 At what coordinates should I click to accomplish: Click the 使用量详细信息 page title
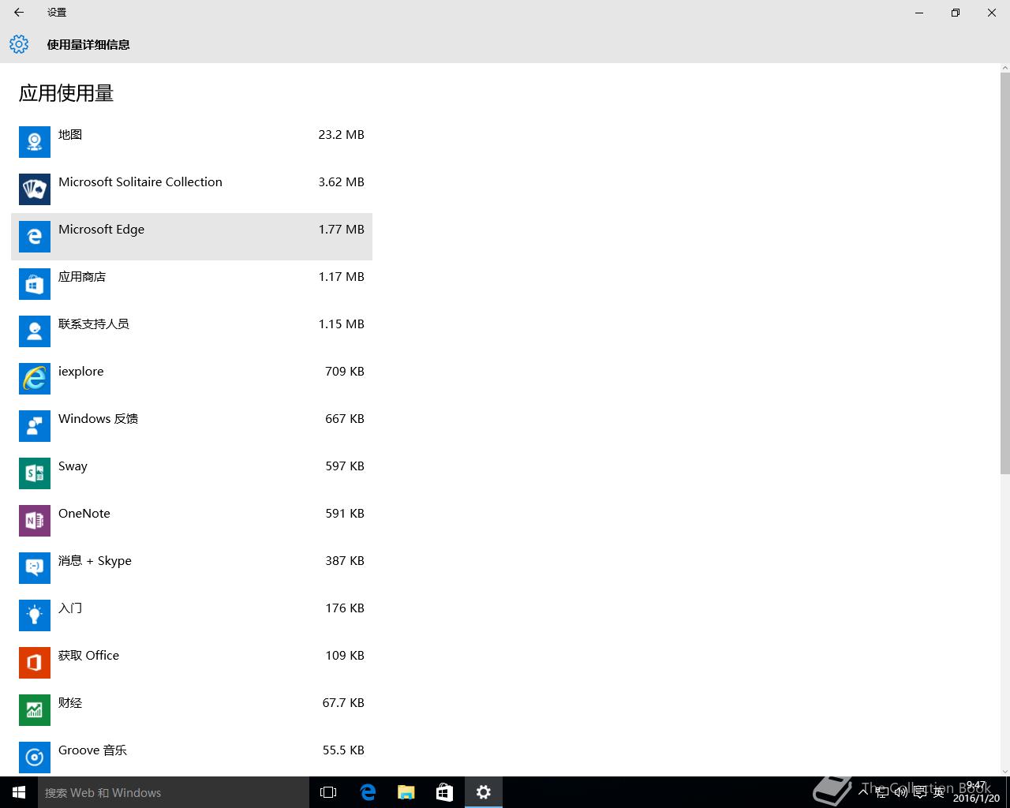click(88, 45)
